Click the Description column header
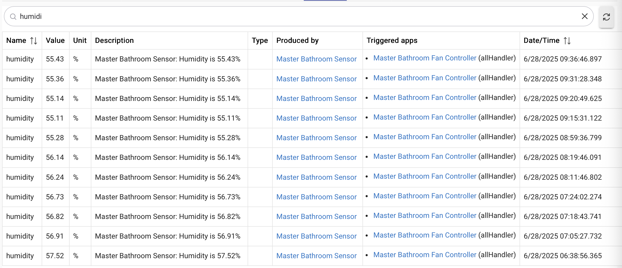This screenshot has height=268, width=622. tap(114, 41)
